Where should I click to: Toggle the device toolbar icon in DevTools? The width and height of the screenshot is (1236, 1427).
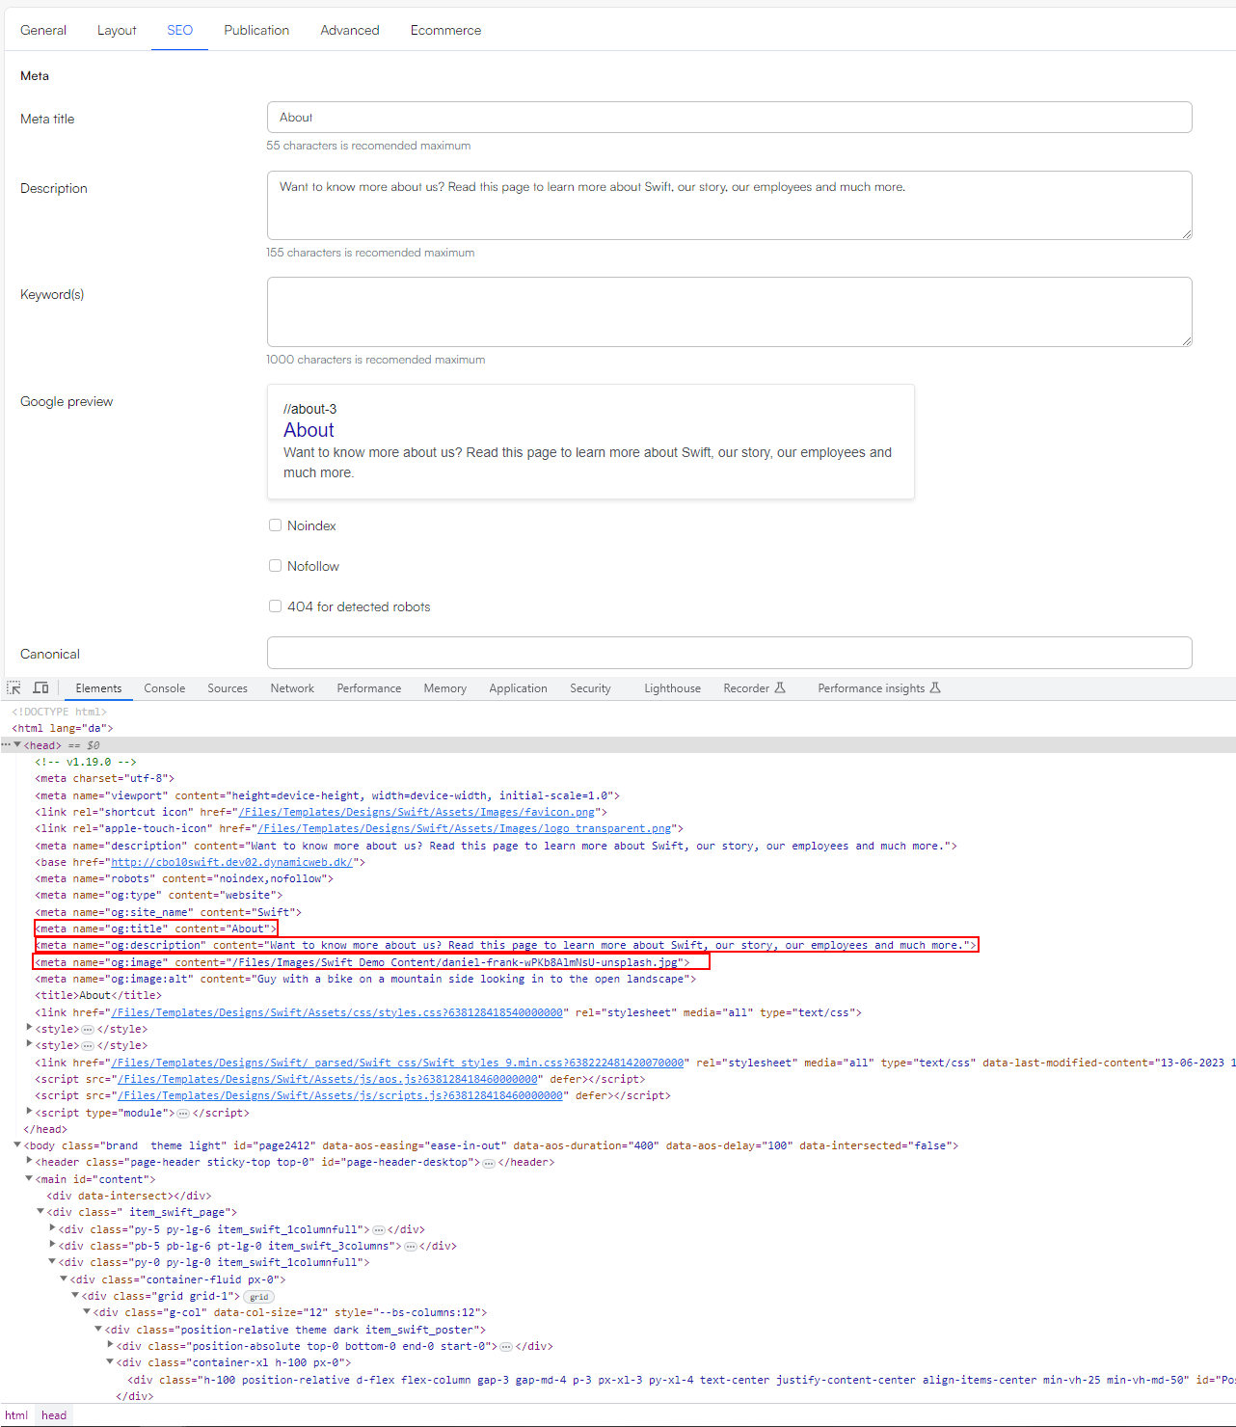coord(40,688)
